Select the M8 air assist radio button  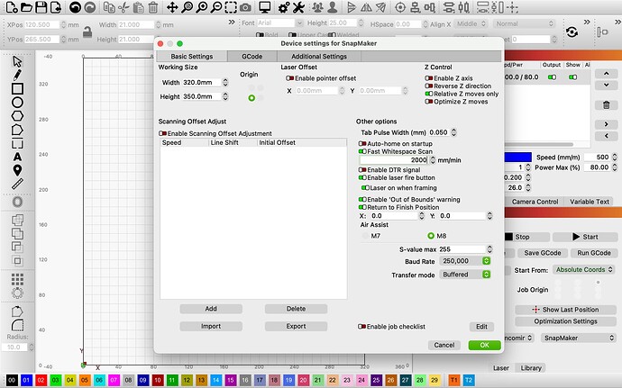431,236
